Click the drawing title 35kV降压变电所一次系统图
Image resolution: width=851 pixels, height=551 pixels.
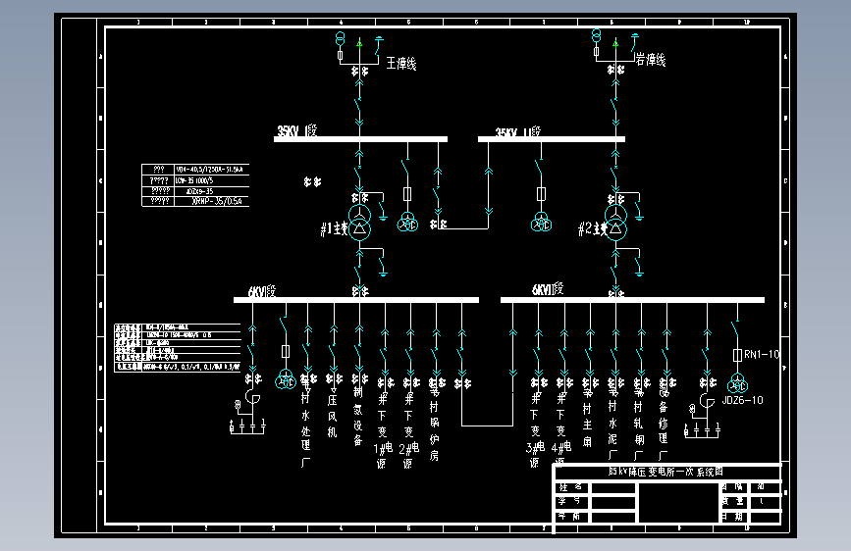(x=665, y=472)
